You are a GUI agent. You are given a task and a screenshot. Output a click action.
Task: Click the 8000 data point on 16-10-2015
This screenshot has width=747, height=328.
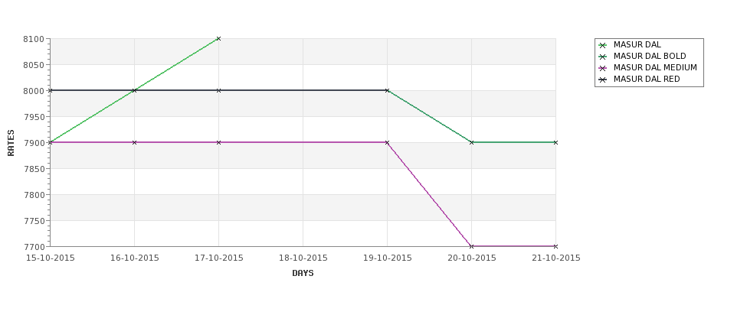pyautogui.click(x=134, y=90)
